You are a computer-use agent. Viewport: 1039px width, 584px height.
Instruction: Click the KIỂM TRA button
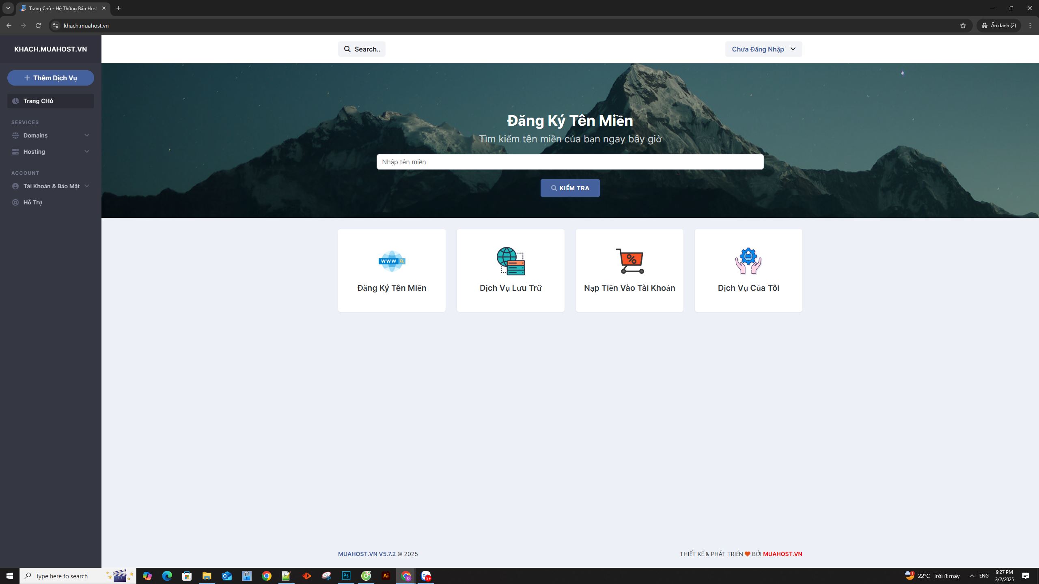(570, 188)
